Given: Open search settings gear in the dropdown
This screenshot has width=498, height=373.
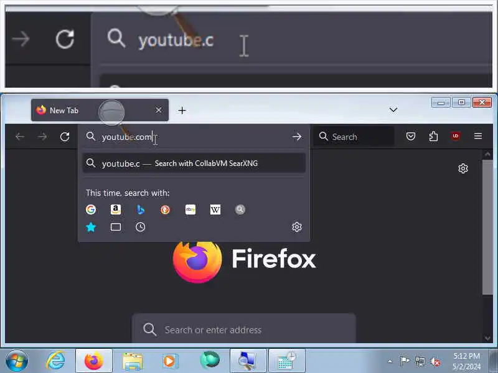Looking at the screenshot, I should tap(297, 227).
